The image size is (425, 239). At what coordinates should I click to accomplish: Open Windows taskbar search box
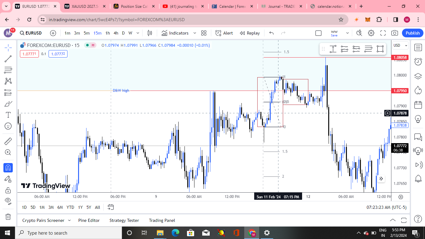tap(68, 233)
